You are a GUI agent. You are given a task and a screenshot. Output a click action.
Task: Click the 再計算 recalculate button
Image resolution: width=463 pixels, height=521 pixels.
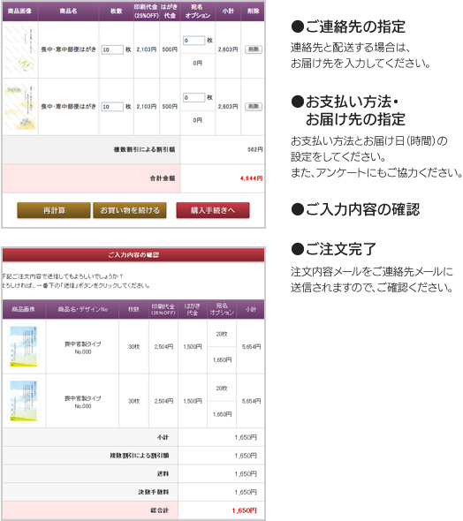54,210
